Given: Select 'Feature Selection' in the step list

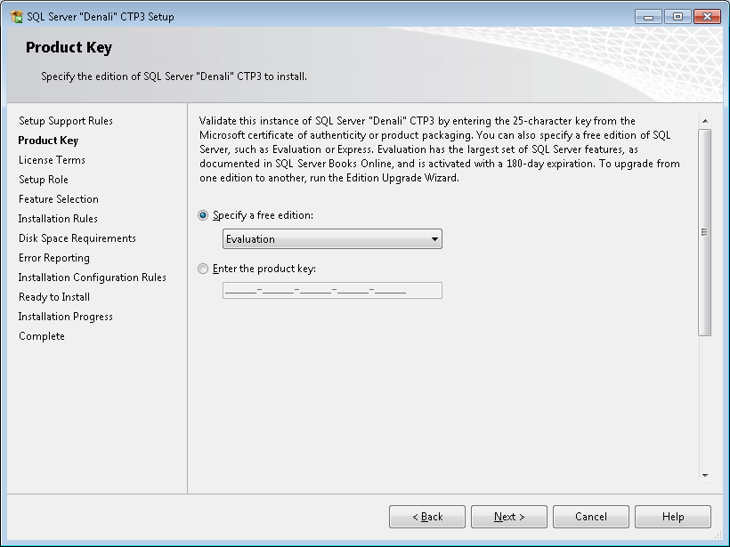Looking at the screenshot, I should tap(59, 199).
